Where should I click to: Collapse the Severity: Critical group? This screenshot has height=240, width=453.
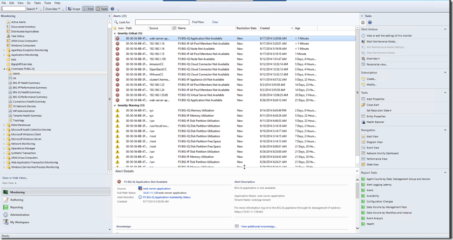pyautogui.click(x=114, y=33)
